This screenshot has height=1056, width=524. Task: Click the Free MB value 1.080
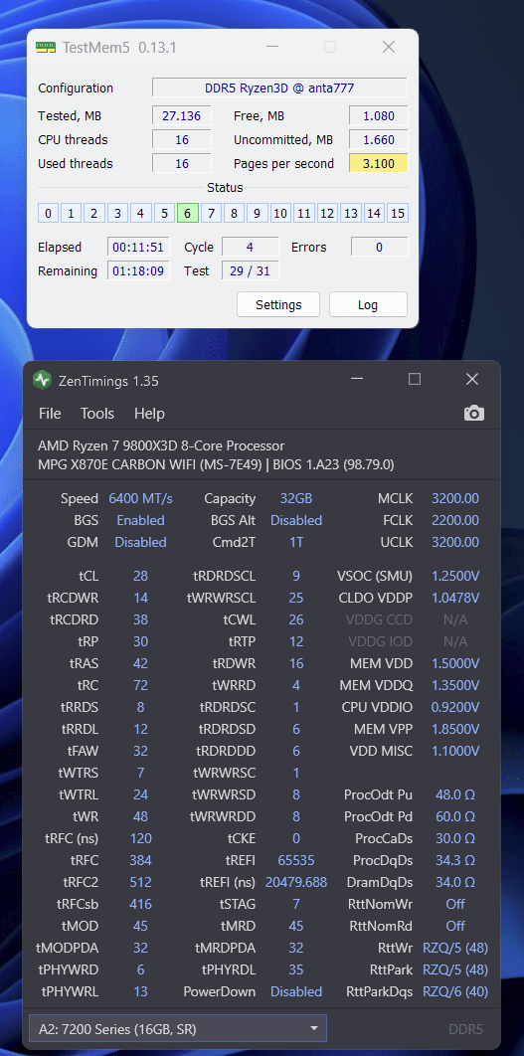(379, 115)
